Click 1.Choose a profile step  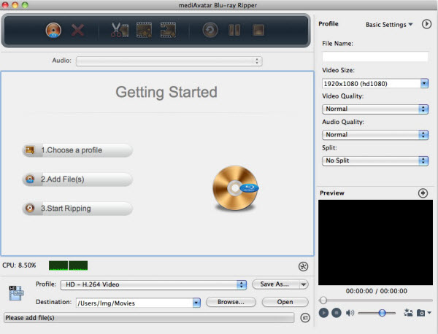point(77,150)
